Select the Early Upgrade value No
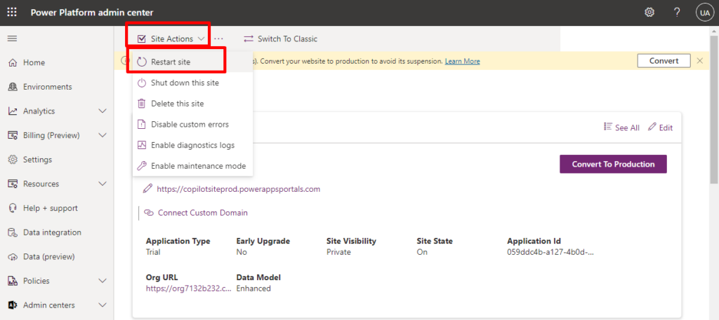Image resolution: width=719 pixels, height=320 pixels. 242,252
